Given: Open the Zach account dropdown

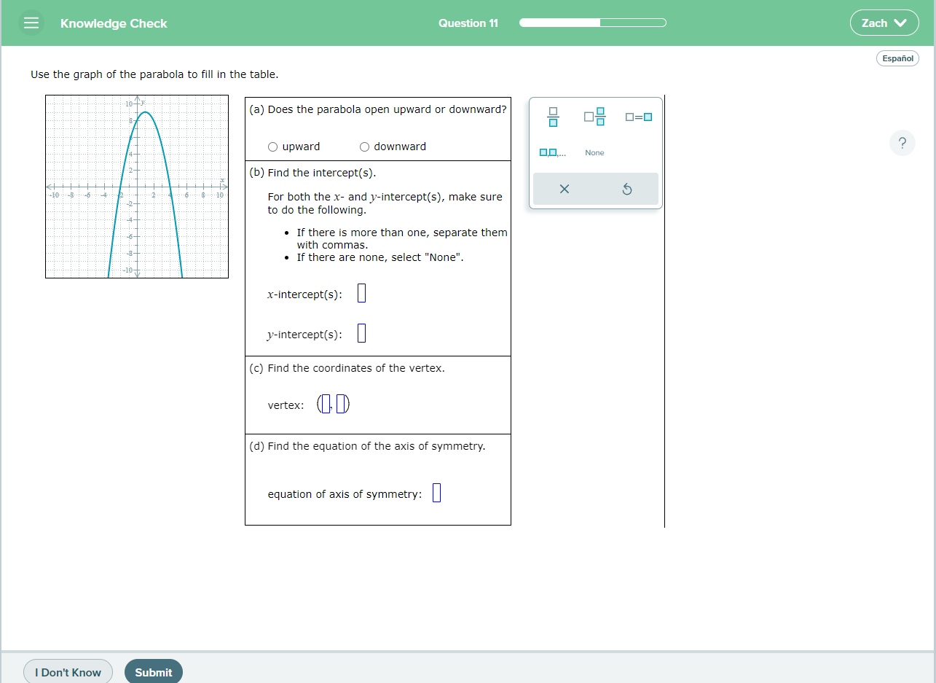Looking at the screenshot, I should (x=884, y=23).
